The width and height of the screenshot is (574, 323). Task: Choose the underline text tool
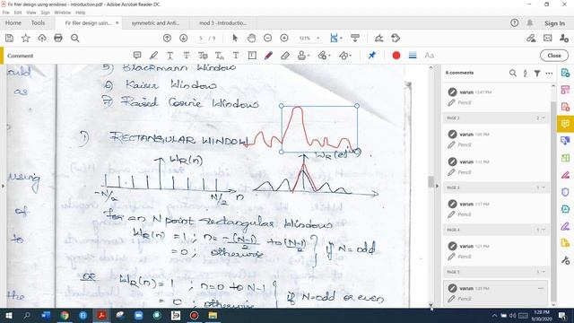[170, 56]
